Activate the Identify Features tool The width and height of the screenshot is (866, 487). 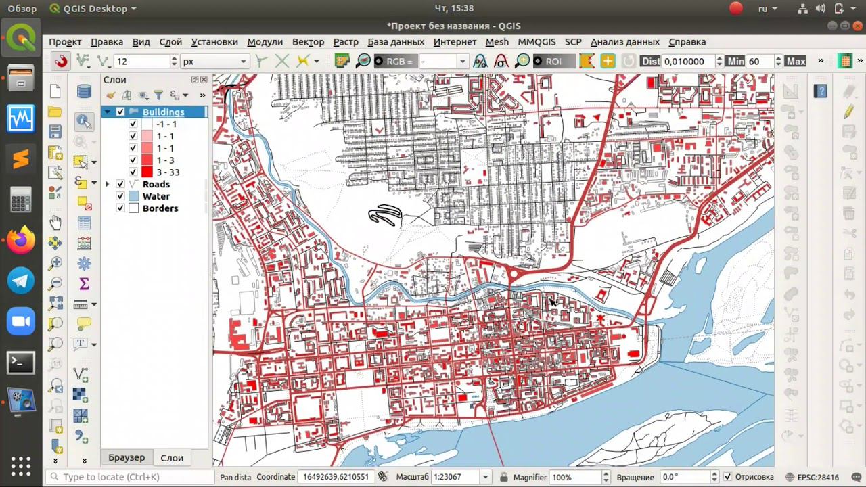pyautogui.click(x=84, y=121)
